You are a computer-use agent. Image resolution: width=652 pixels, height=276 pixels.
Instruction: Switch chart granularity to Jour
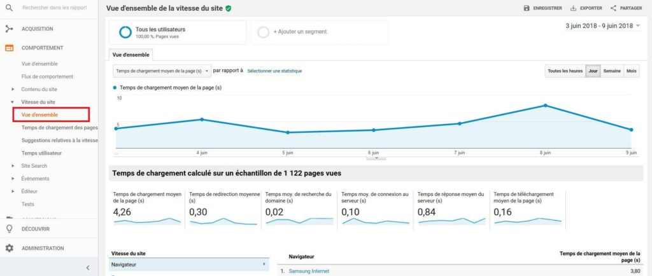tap(593, 71)
